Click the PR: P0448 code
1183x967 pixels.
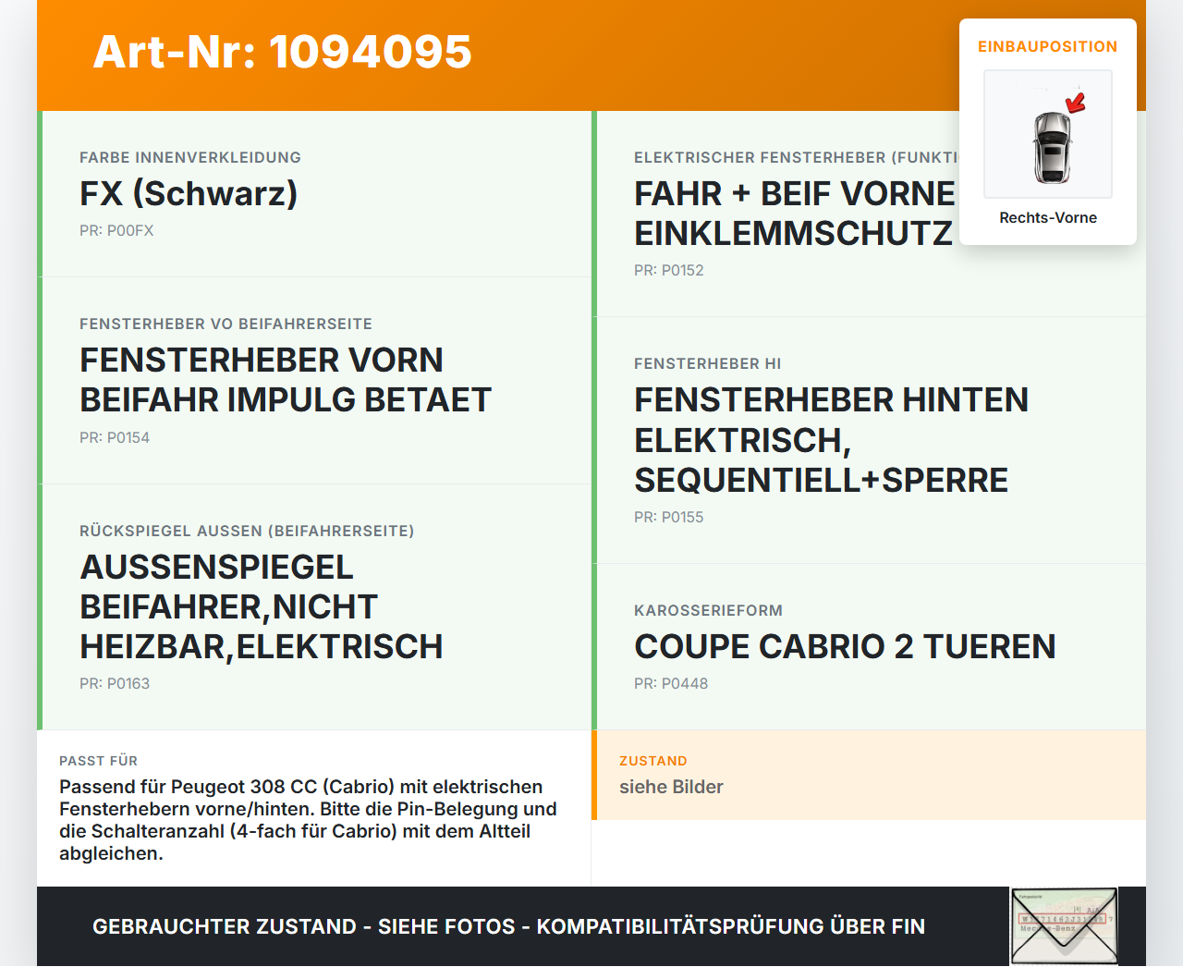[x=671, y=684]
